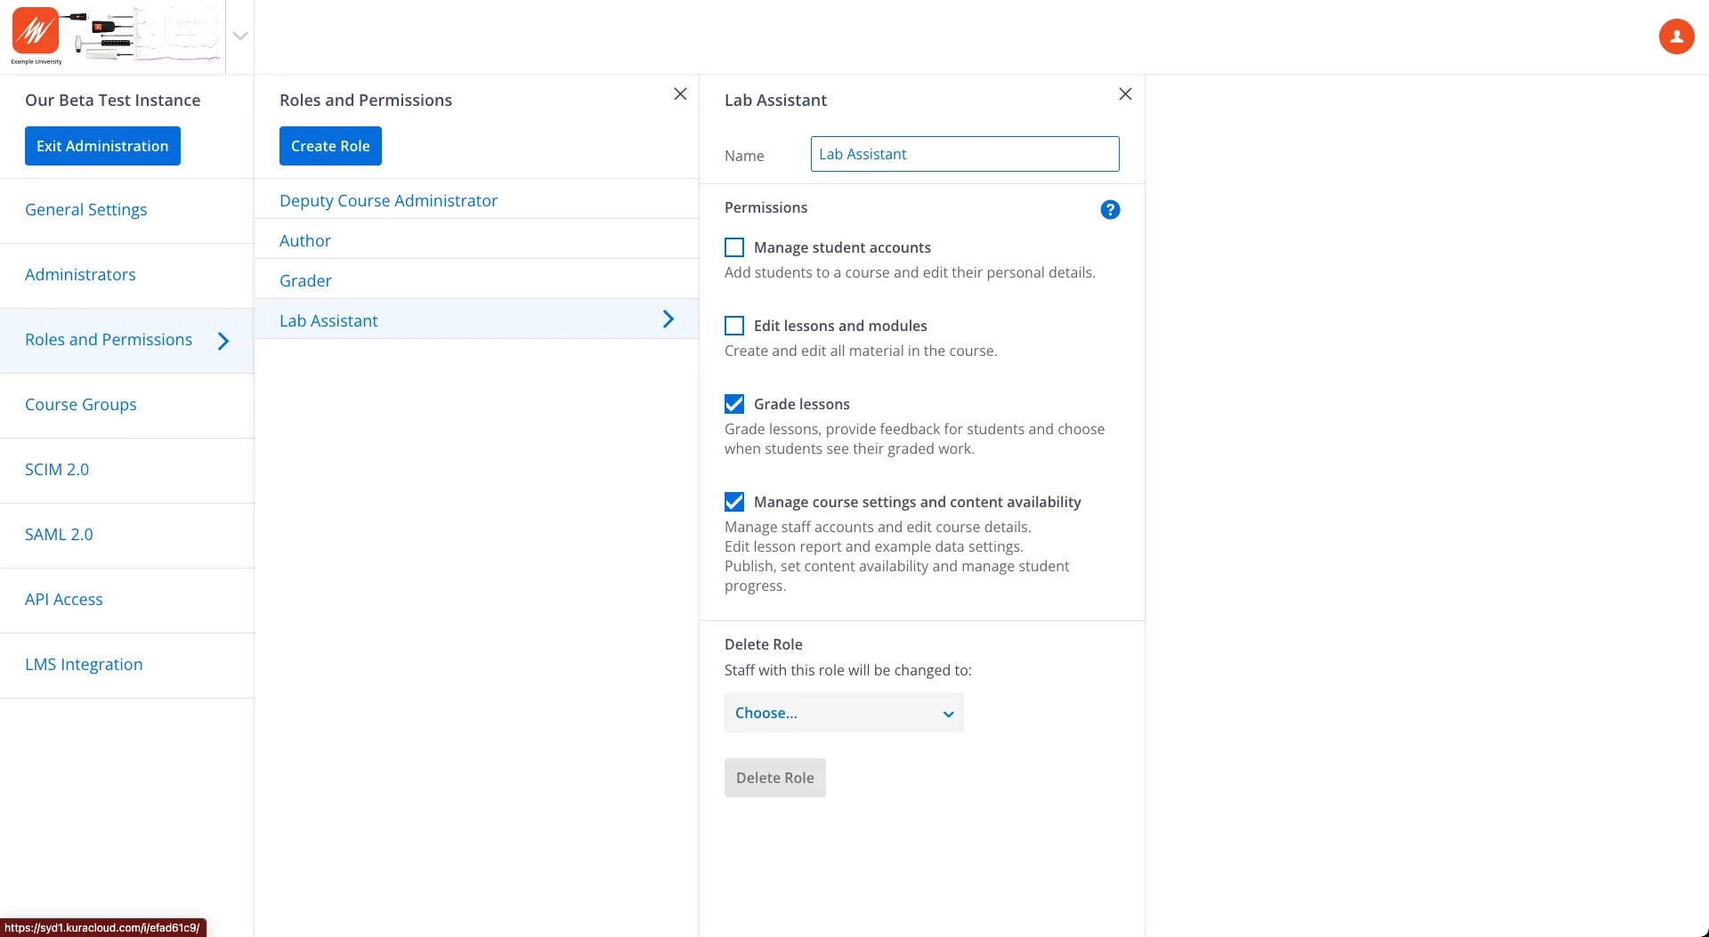The image size is (1709, 937).
Task: Select the Grader role
Action: [476, 280]
